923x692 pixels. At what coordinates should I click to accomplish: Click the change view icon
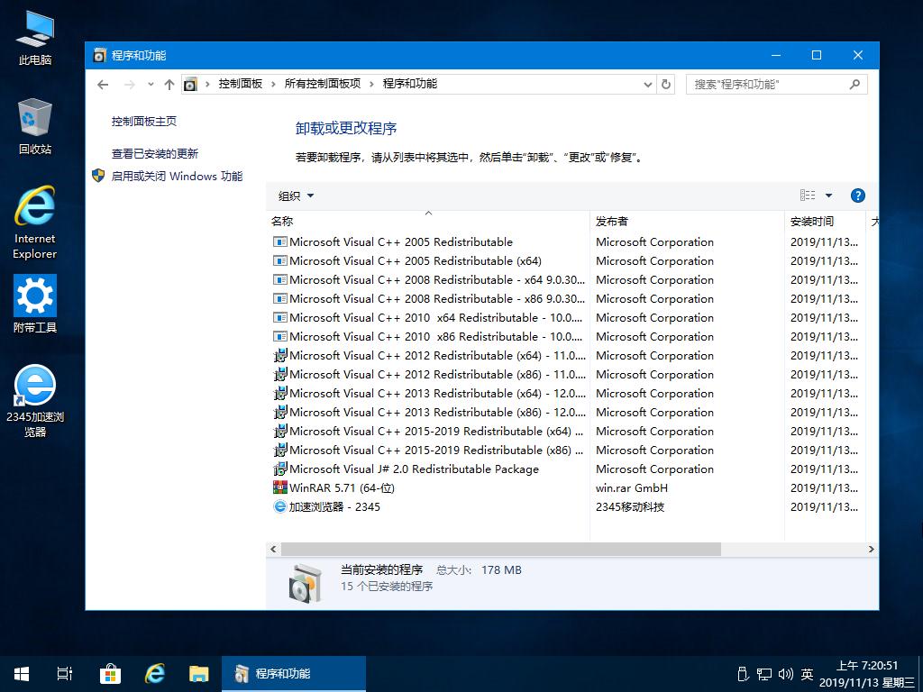click(x=808, y=196)
